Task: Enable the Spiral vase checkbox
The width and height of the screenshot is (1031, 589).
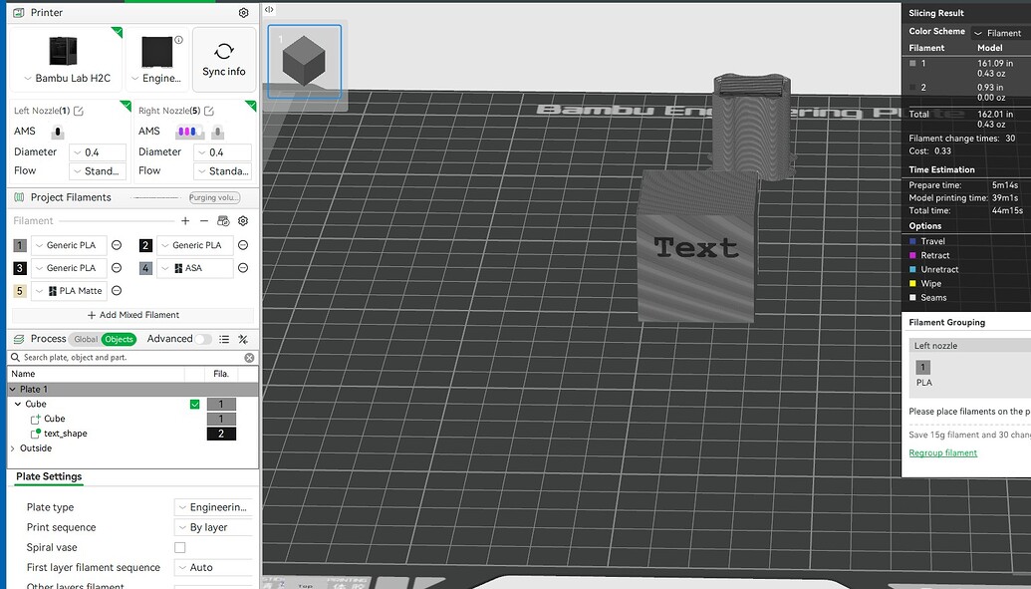Action: pos(179,547)
